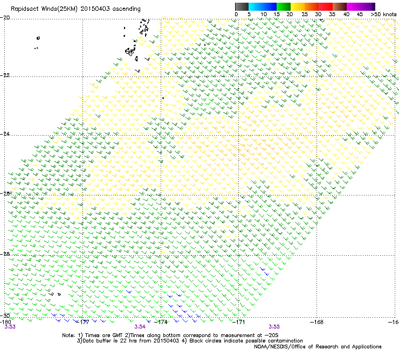Click the '>50 knots' scale label

coord(383,15)
